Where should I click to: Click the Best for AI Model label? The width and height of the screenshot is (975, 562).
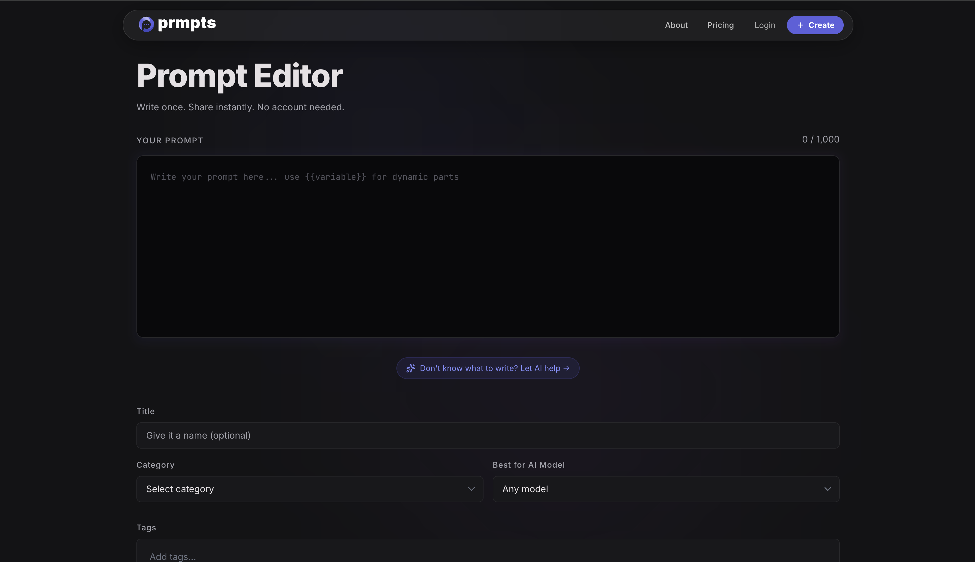528,465
